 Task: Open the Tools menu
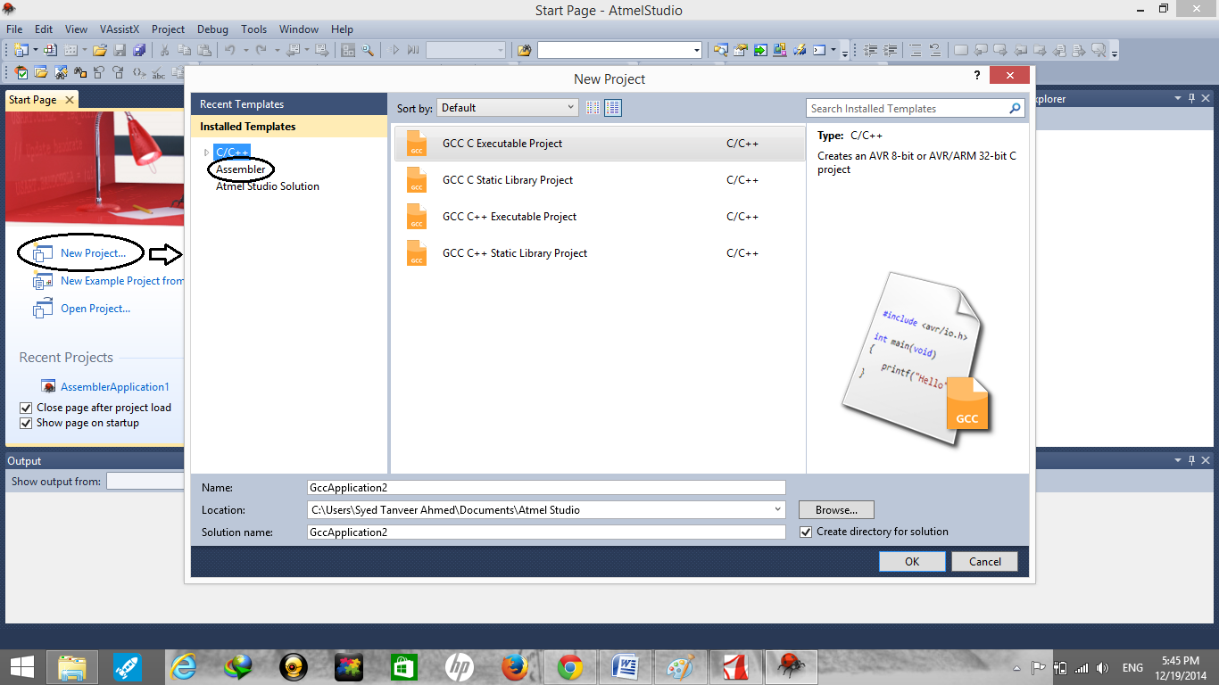point(253,29)
